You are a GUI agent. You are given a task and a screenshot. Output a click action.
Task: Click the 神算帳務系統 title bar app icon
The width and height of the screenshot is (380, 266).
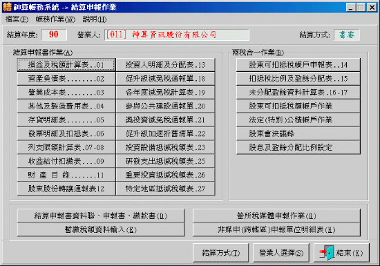(x=8, y=7)
